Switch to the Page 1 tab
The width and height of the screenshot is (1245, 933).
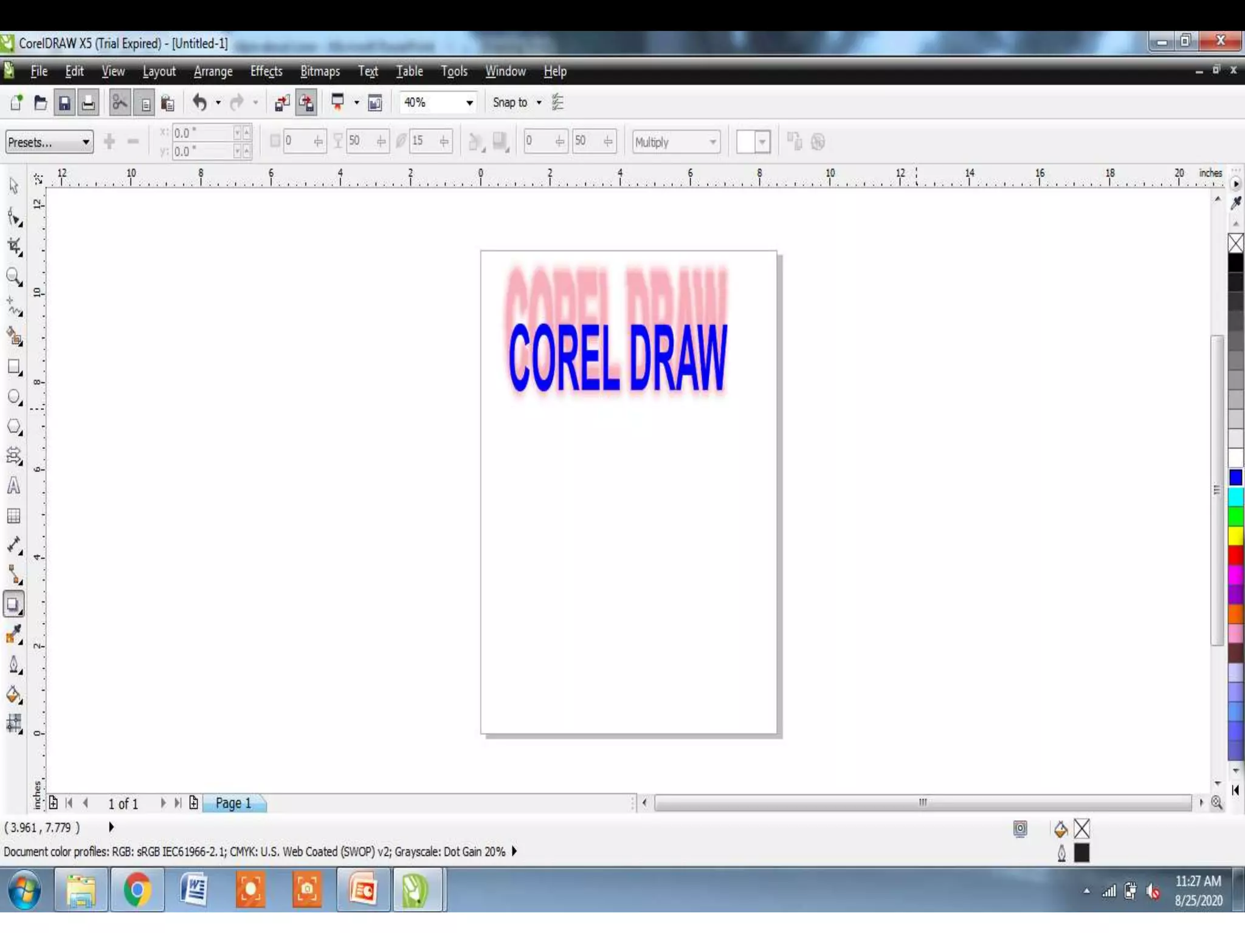click(x=233, y=803)
